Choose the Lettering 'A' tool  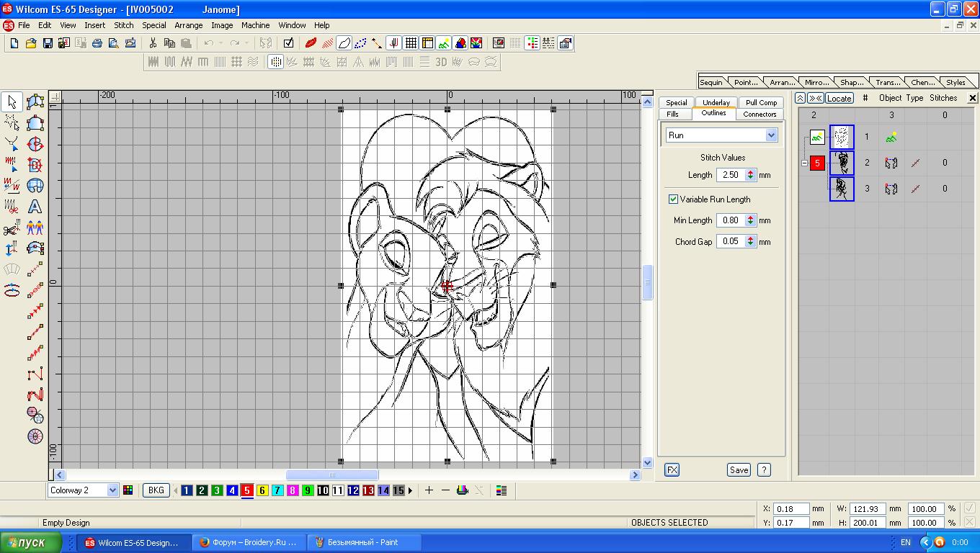pyautogui.click(x=35, y=207)
